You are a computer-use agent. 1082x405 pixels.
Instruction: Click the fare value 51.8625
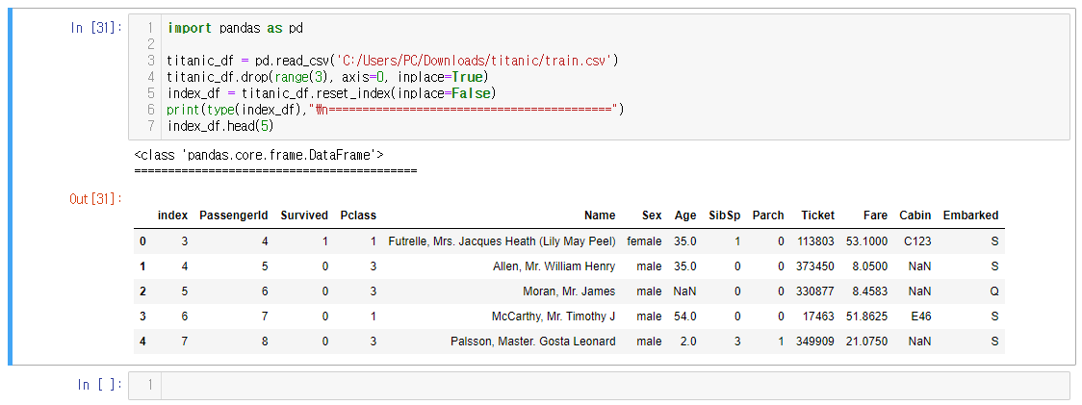coord(867,316)
